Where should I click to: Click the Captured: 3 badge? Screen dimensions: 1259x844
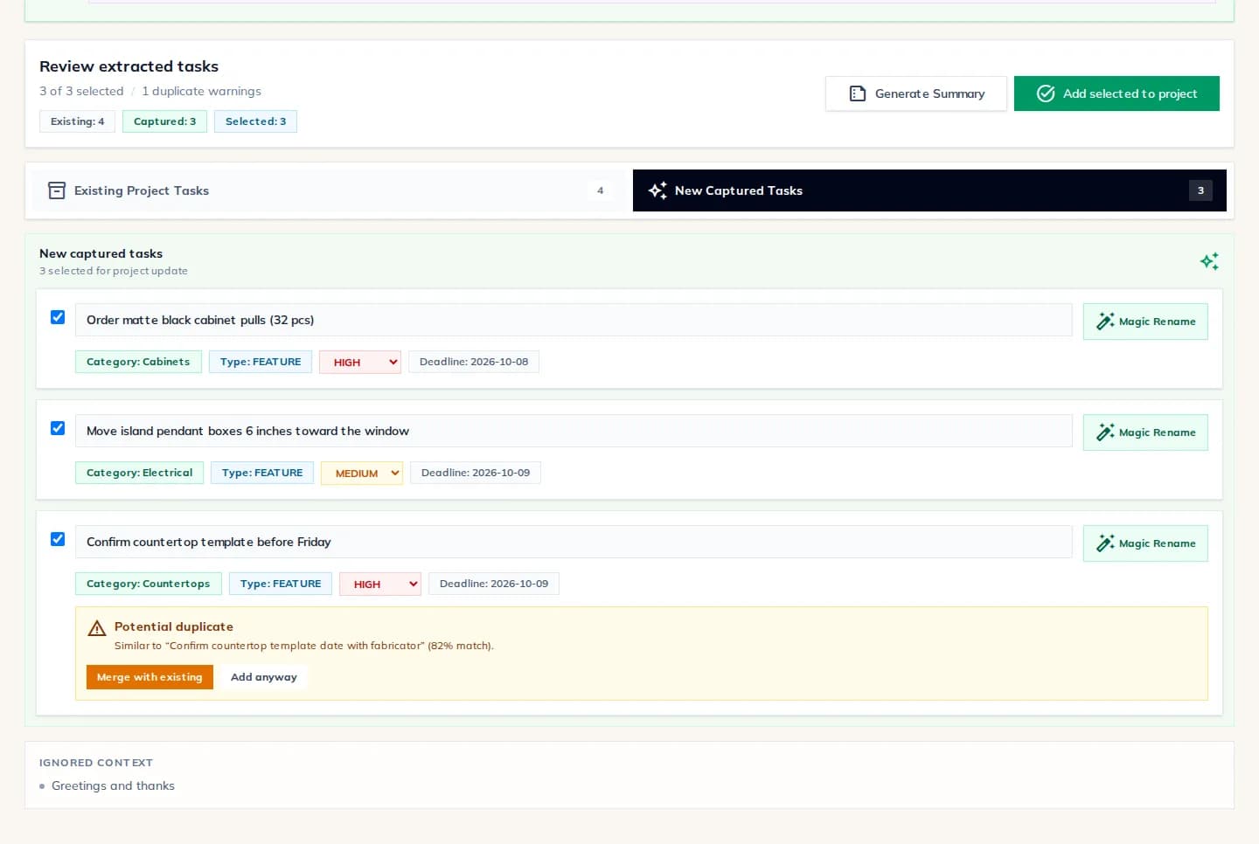click(x=164, y=121)
